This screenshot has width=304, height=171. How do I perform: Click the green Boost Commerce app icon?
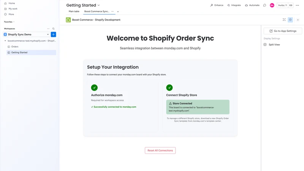[68, 20]
